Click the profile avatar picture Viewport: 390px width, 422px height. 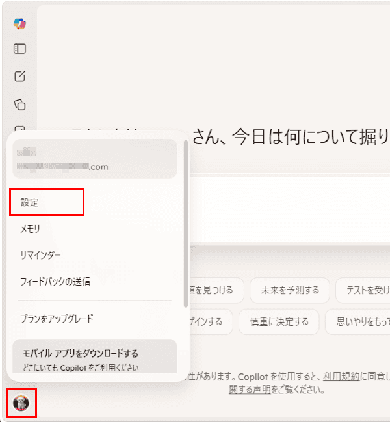[x=21, y=403]
